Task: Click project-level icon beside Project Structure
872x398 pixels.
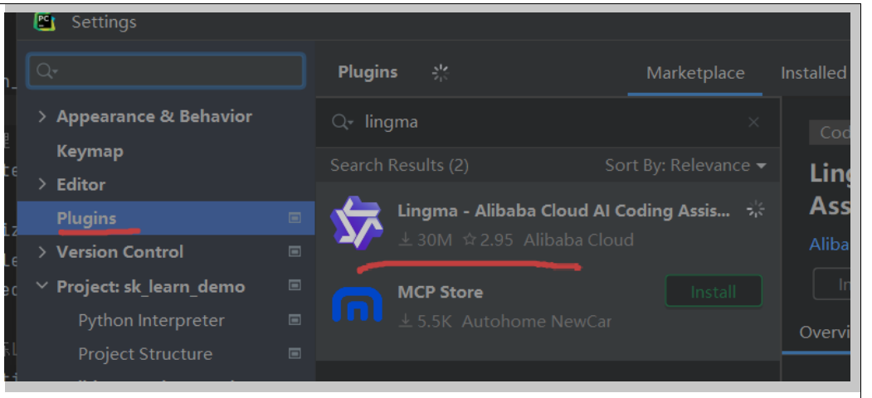Action: click(x=295, y=353)
